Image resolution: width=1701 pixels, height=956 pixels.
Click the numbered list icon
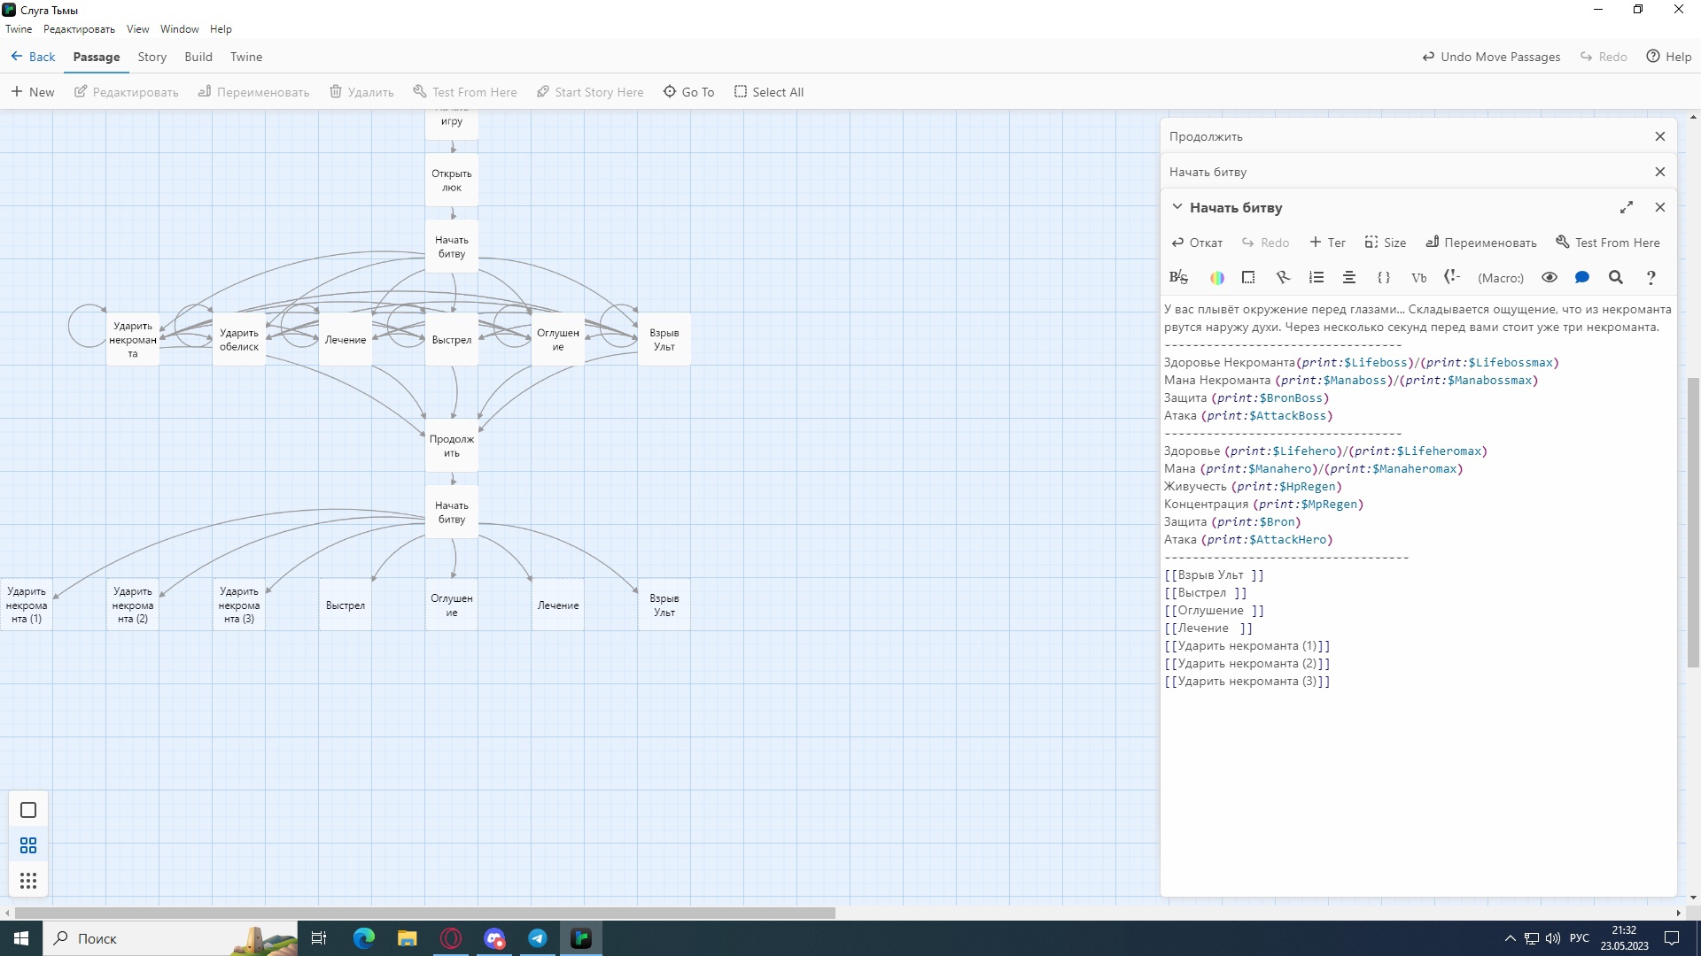coord(1317,278)
